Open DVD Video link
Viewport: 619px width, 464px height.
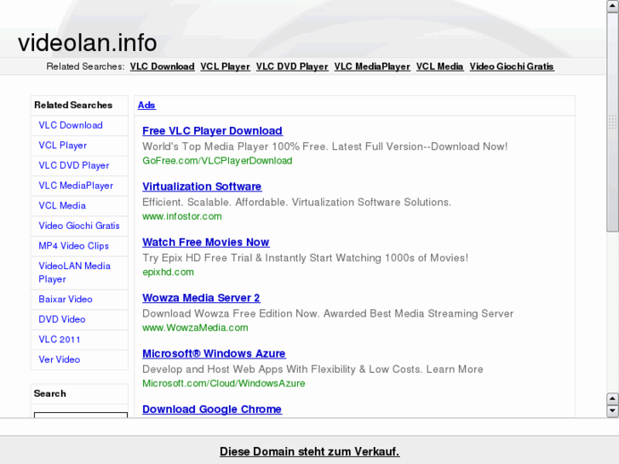62,319
